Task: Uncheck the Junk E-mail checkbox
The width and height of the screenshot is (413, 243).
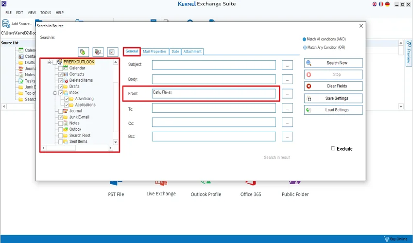Action: (x=61, y=117)
